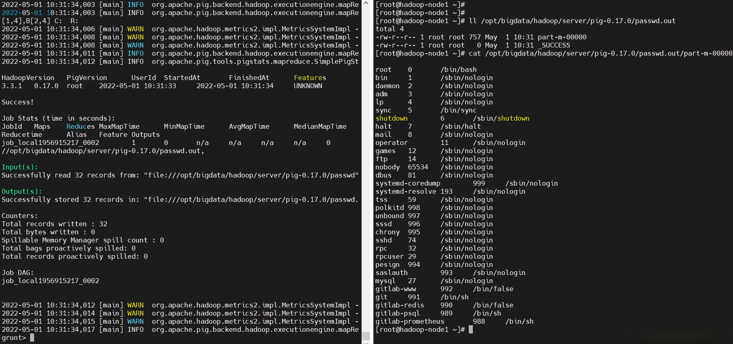Click the 'gitlab-prometheus' user entry
The width and height of the screenshot is (733, 344).
pyautogui.click(x=410, y=321)
